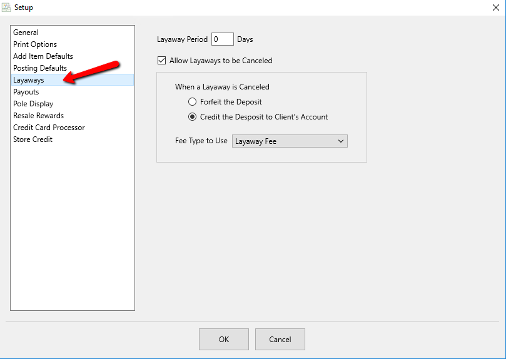Click the Setup window title icon
The height and width of the screenshot is (359, 506).
[x=6, y=7]
